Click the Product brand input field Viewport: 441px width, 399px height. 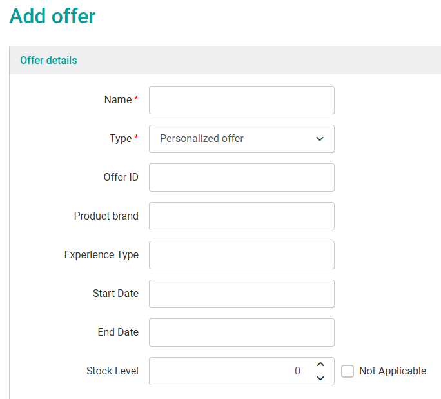(x=241, y=216)
